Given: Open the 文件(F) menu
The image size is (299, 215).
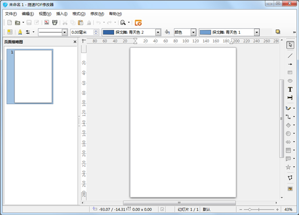Looking at the screenshot, I should [x=10, y=13].
